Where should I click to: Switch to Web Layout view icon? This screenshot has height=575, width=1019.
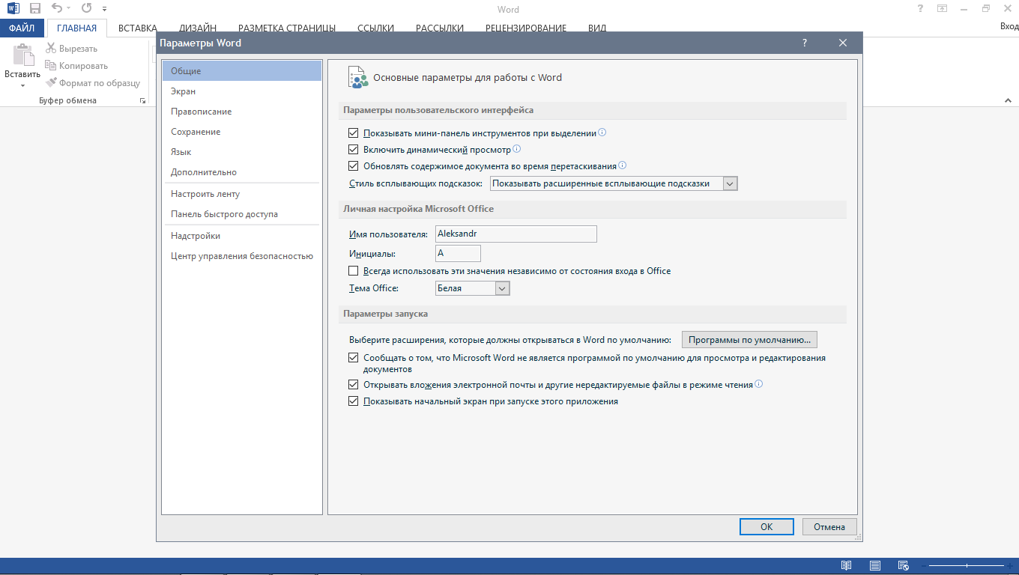coord(904,566)
